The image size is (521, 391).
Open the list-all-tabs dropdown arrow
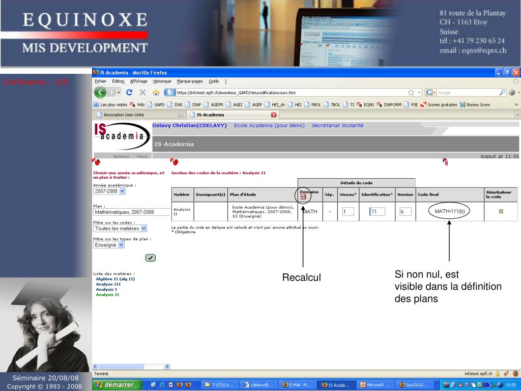coord(517,115)
